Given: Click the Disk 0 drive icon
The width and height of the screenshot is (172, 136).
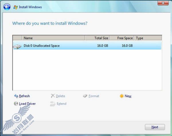Looking at the screenshot, I should pyautogui.click(x=17, y=47).
